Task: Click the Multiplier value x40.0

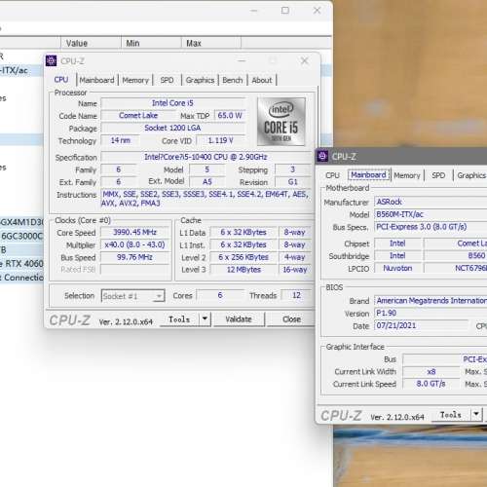Action: coord(135,244)
